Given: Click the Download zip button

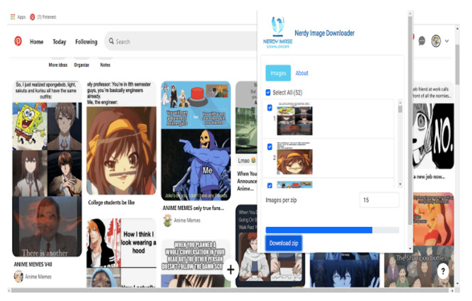Looking at the screenshot, I should (x=284, y=243).
